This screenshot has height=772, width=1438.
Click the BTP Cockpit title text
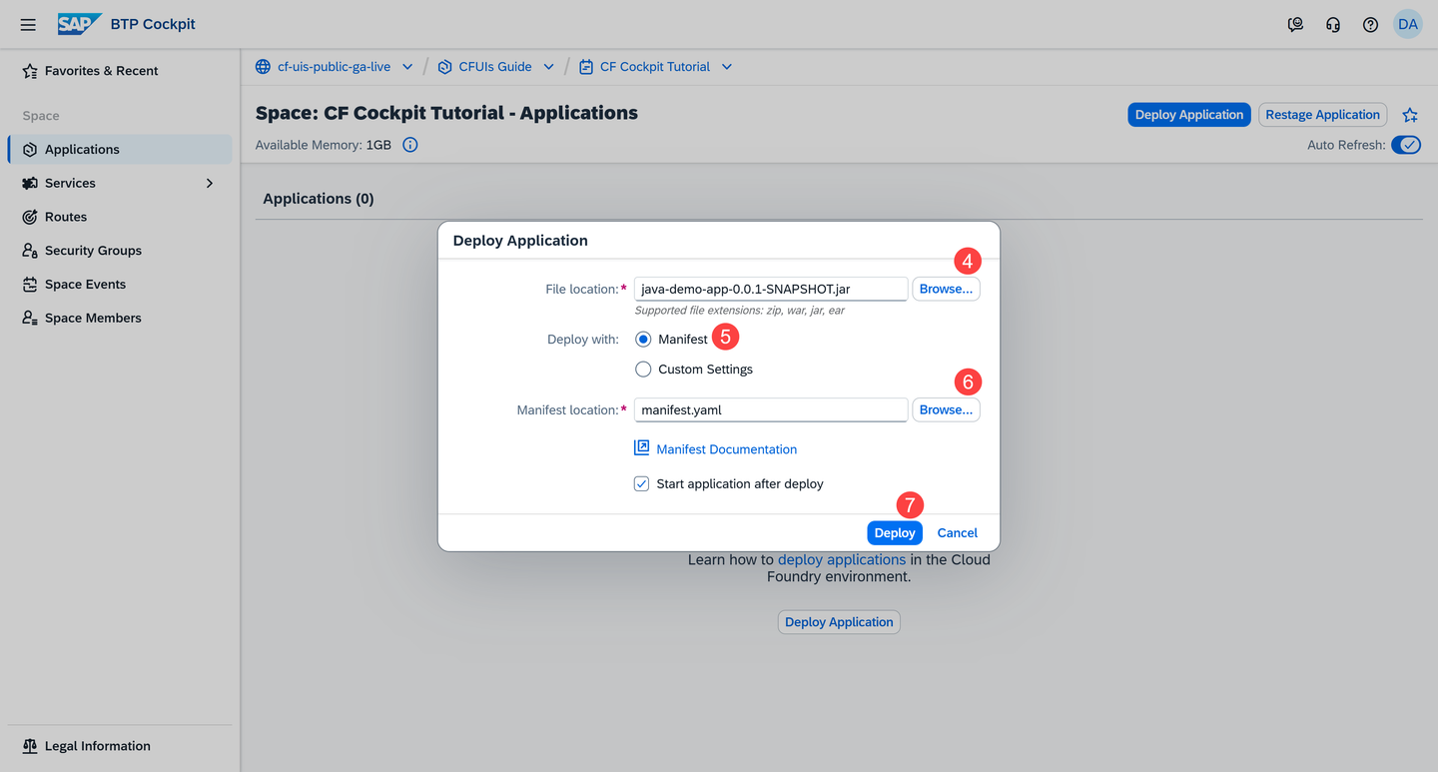point(154,24)
